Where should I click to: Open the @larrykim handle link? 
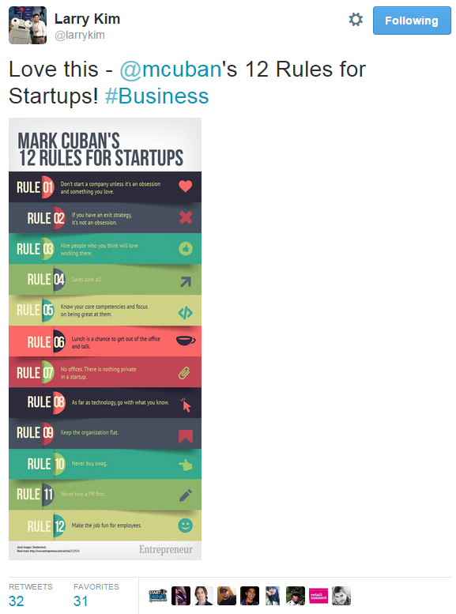coord(80,36)
